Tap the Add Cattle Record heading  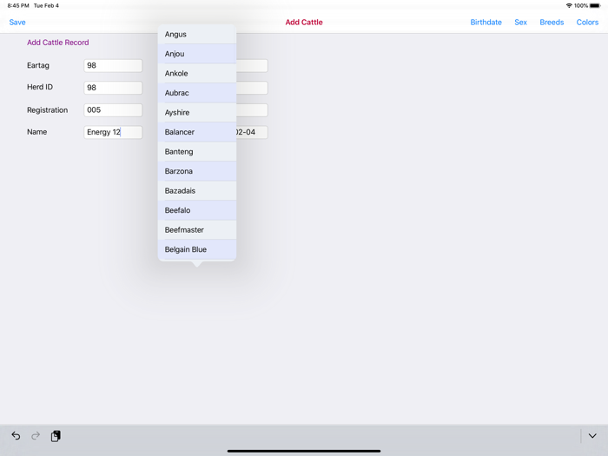[x=58, y=43]
